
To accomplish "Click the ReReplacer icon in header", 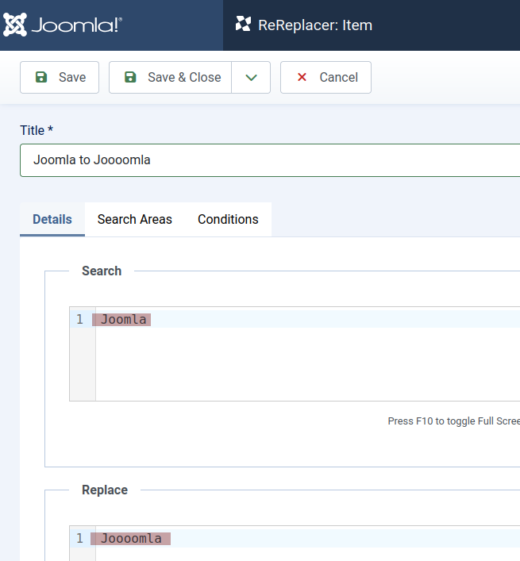I will [x=243, y=24].
